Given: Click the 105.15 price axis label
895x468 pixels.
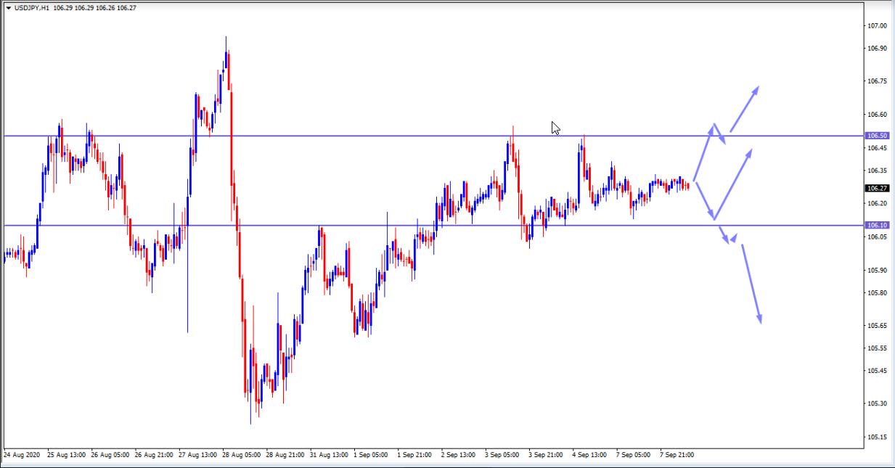Looking at the screenshot, I should (877, 438).
